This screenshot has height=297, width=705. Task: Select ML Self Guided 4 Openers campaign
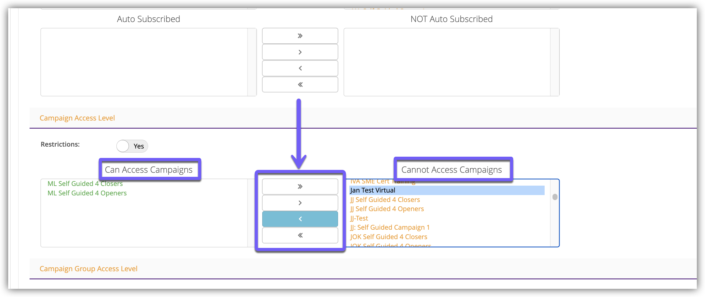87,193
